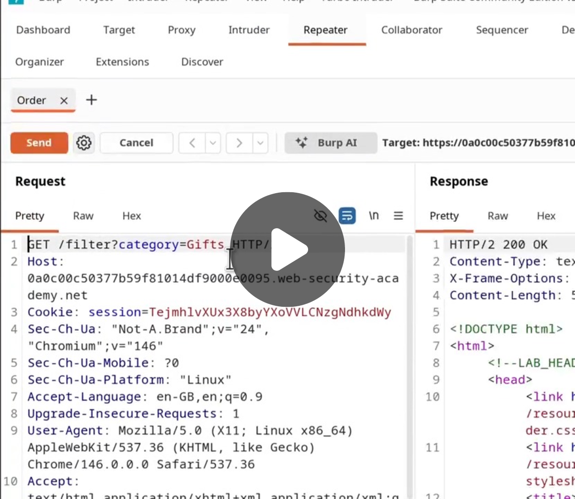Open Request editor hamburger menu
The image size is (575, 499).
coord(398,216)
